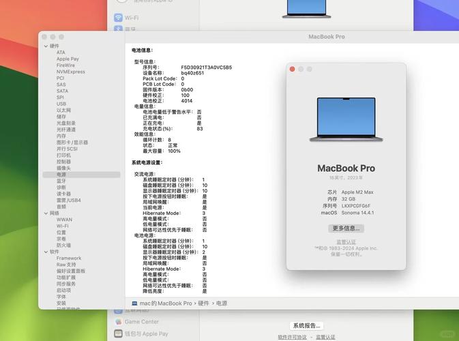The width and height of the screenshot is (459, 341).
Task: Select 字体 under 软件
Action: point(61,297)
